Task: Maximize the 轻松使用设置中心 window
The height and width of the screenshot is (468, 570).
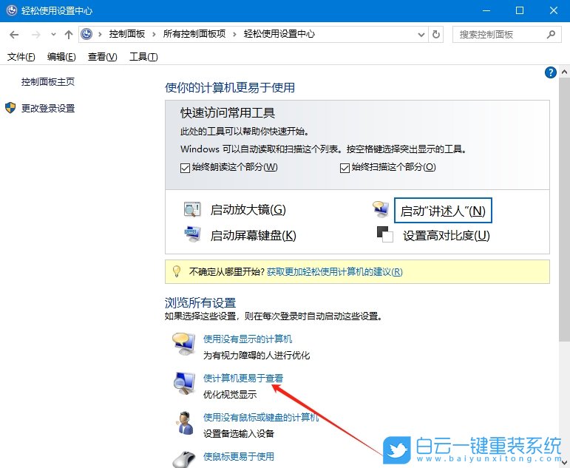Action: 520,10
